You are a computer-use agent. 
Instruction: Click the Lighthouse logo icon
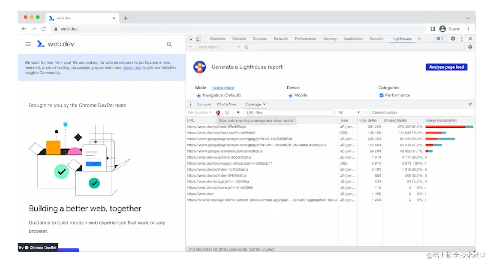200,67
